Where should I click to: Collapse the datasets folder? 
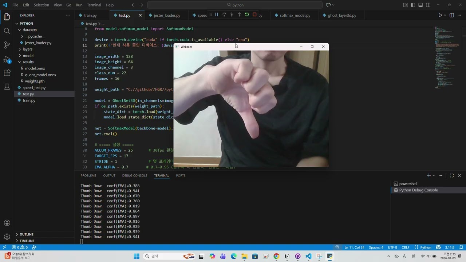point(30,30)
